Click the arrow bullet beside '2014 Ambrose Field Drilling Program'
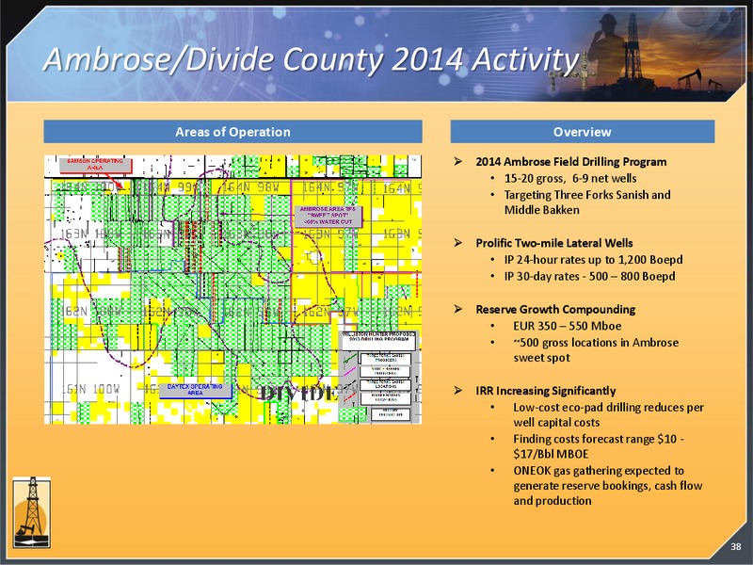 458,161
